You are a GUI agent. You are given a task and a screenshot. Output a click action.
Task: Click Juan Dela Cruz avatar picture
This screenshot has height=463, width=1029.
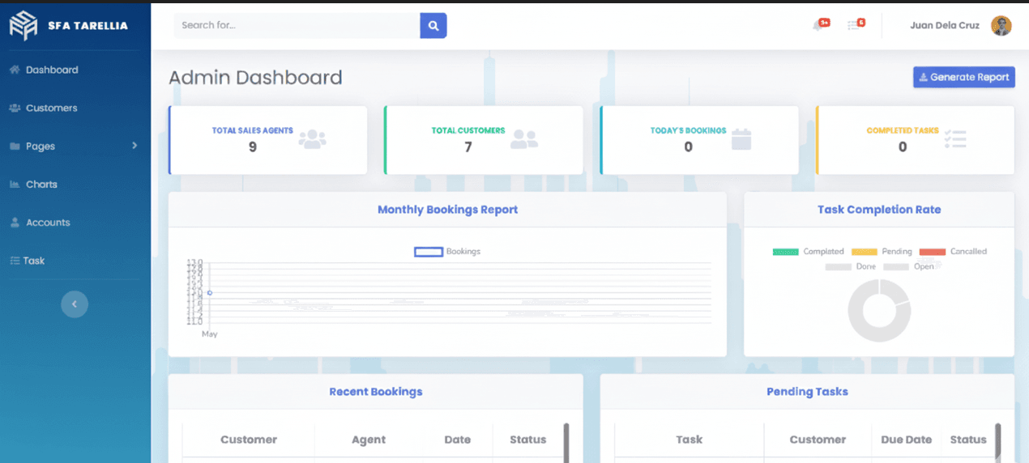coord(1001,25)
